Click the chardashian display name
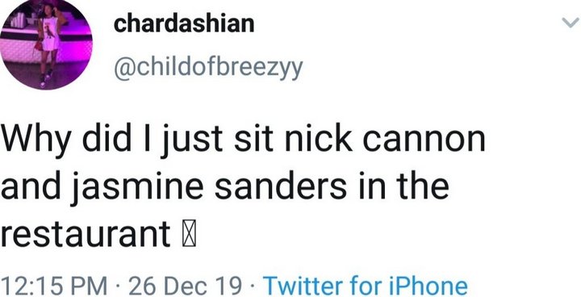 [184, 23]
